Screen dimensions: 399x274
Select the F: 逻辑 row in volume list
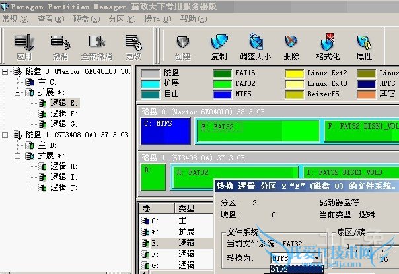(x=176, y=254)
